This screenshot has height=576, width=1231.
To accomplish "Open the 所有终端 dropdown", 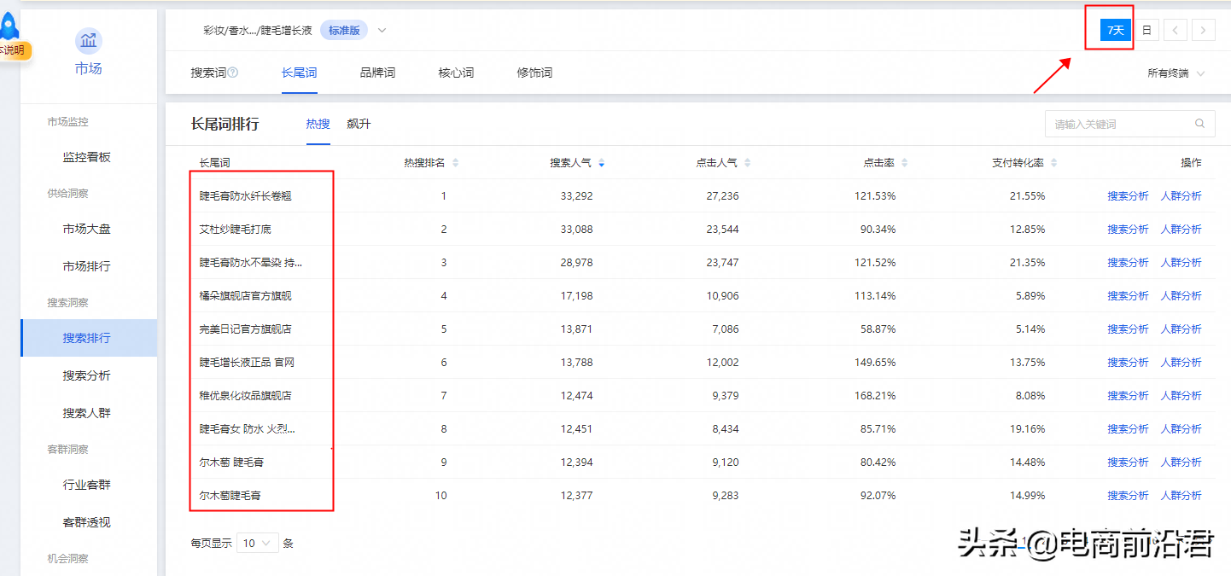I will coord(1176,73).
